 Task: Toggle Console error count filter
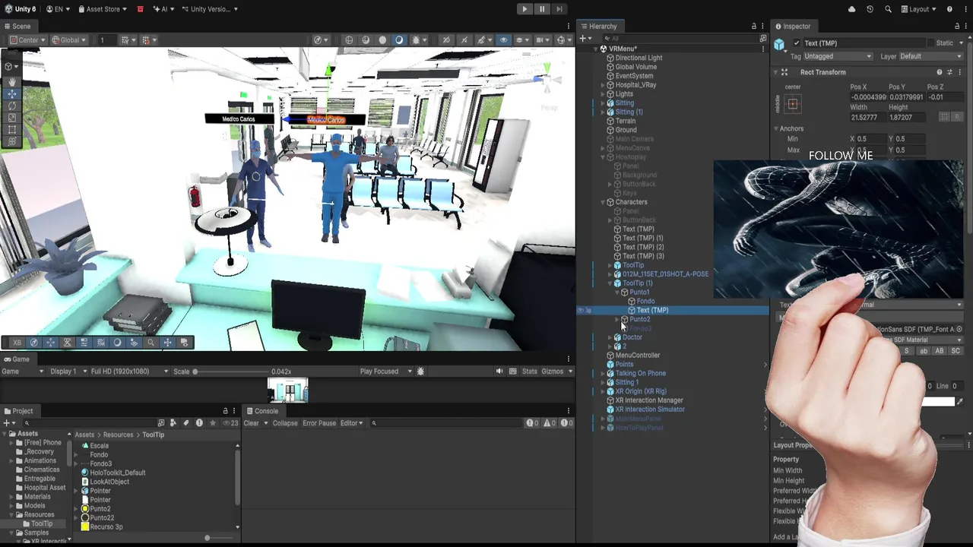pyautogui.click(x=566, y=423)
